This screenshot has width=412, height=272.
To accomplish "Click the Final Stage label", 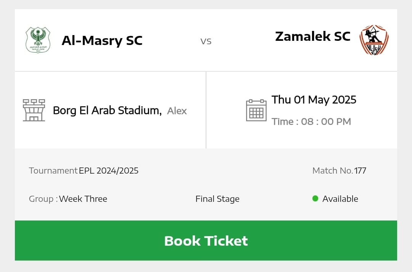I will pyautogui.click(x=217, y=199).
